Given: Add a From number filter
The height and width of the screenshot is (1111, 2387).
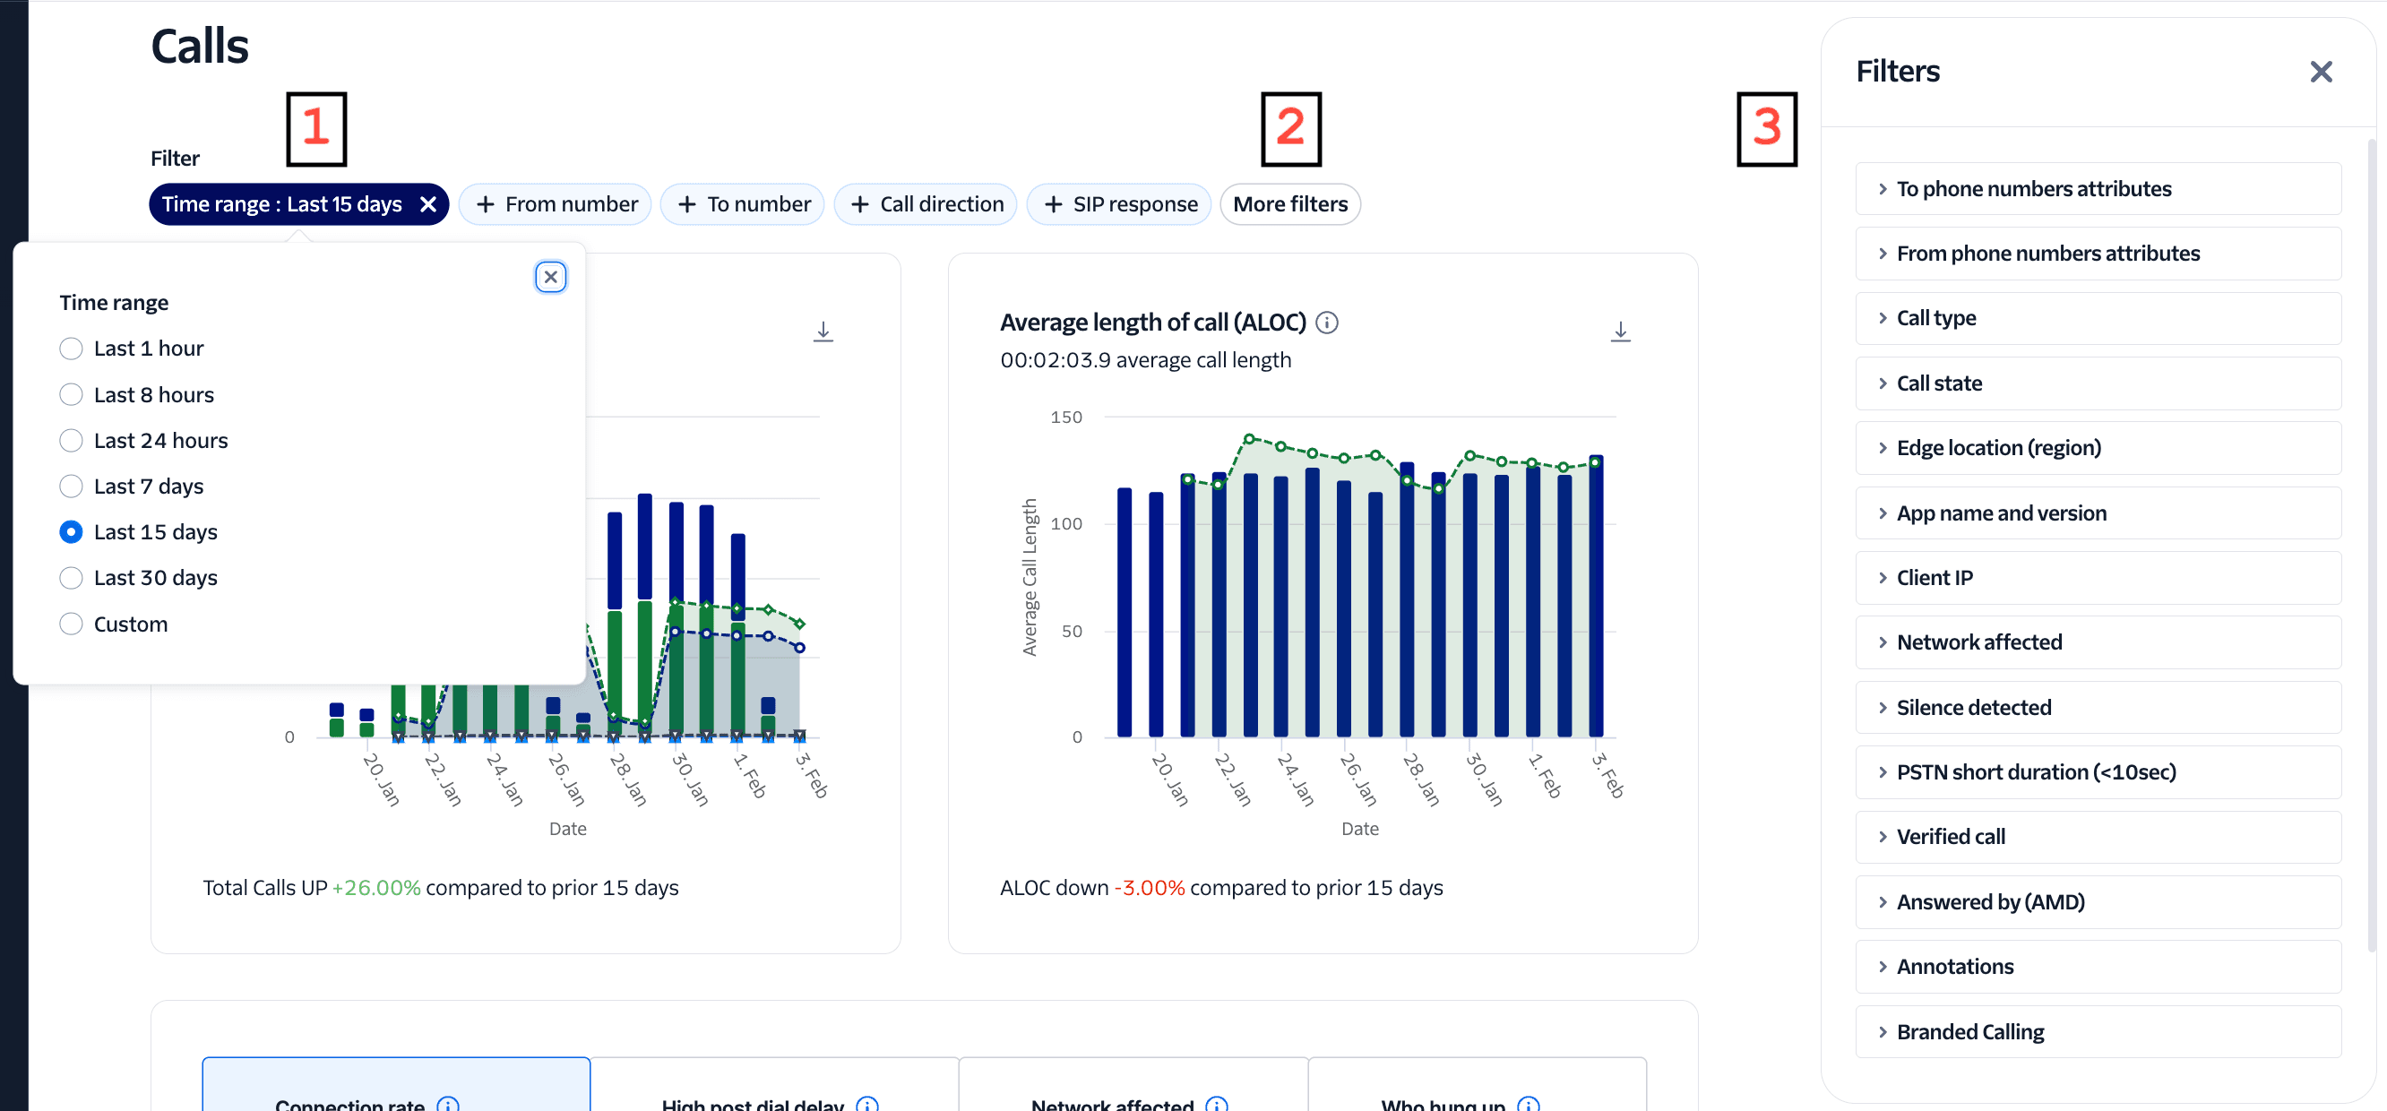Looking at the screenshot, I should [x=555, y=204].
